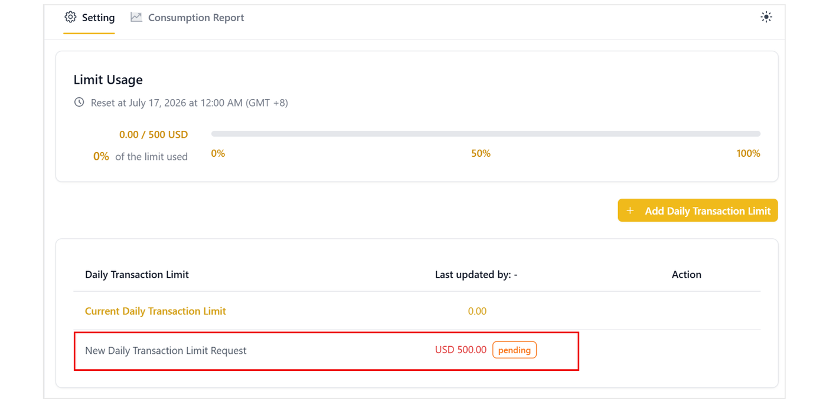Click the plus icon on Add button
The width and height of the screenshot is (826, 418).
(630, 210)
